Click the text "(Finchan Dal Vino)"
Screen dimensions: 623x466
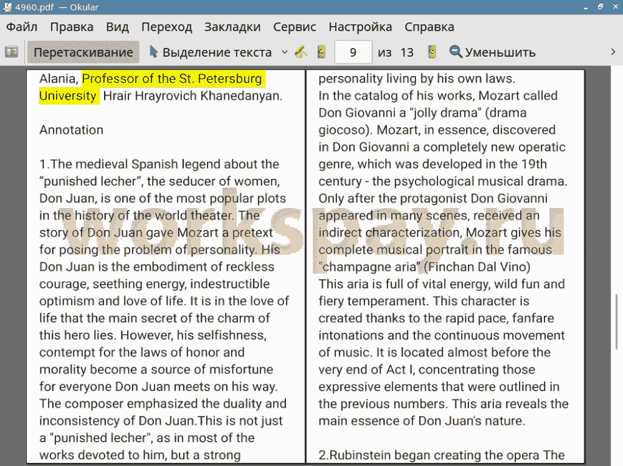(x=477, y=267)
